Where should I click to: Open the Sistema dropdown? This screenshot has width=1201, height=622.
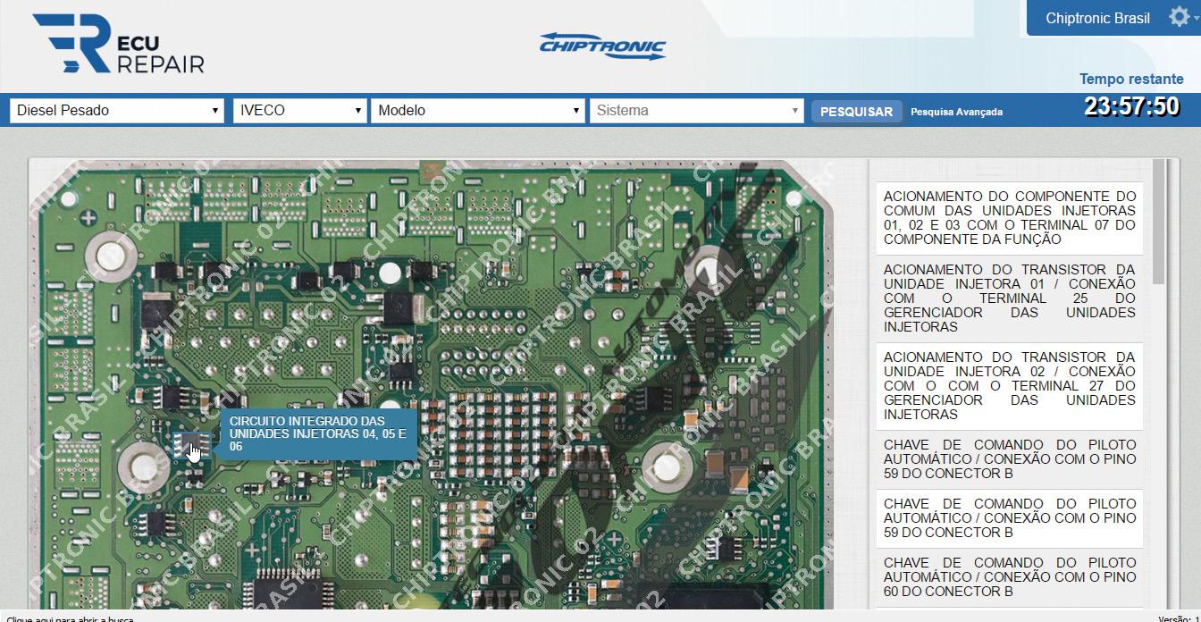697,111
